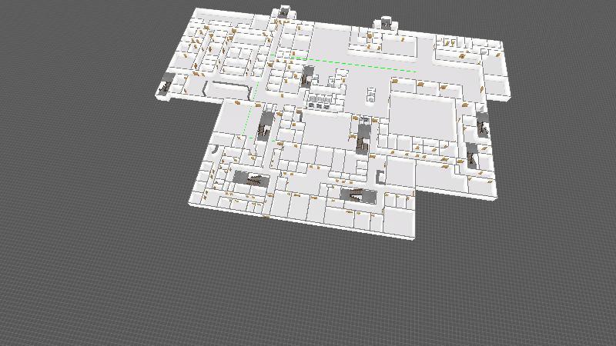
Task: Select the upper stairwell on the right edge
Action: 483,124
